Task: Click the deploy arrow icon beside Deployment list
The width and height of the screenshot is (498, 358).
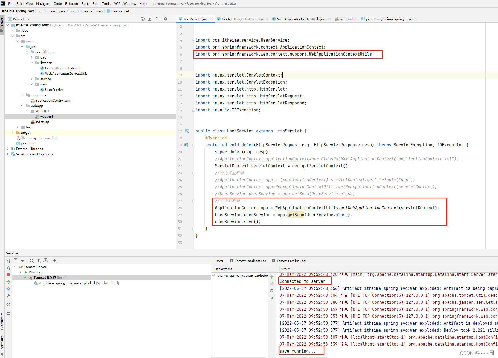Action: [x=272, y=277]
